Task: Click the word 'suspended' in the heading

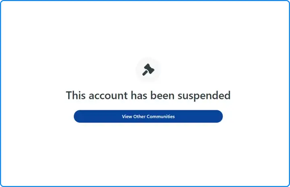Action: [x=204, y=96]
